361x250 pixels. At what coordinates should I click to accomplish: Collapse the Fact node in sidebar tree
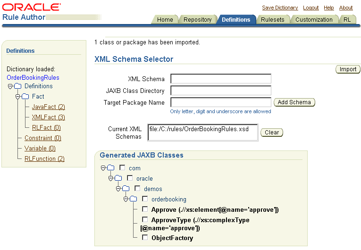pos(18,97)
